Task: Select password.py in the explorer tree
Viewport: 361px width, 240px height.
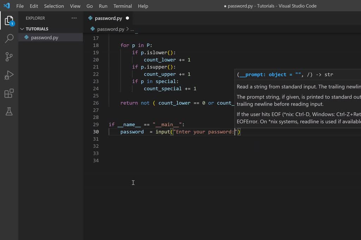Action: click(x=51, y=37)
